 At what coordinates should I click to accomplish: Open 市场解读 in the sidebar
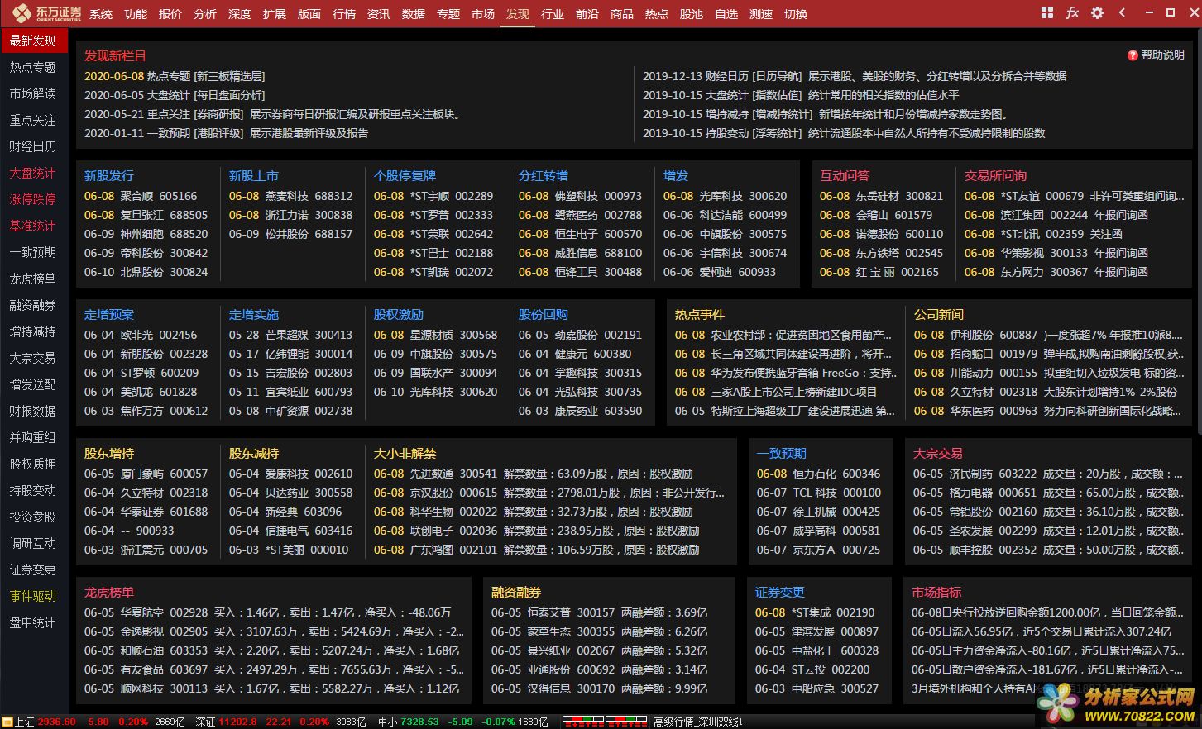(33, 93)
